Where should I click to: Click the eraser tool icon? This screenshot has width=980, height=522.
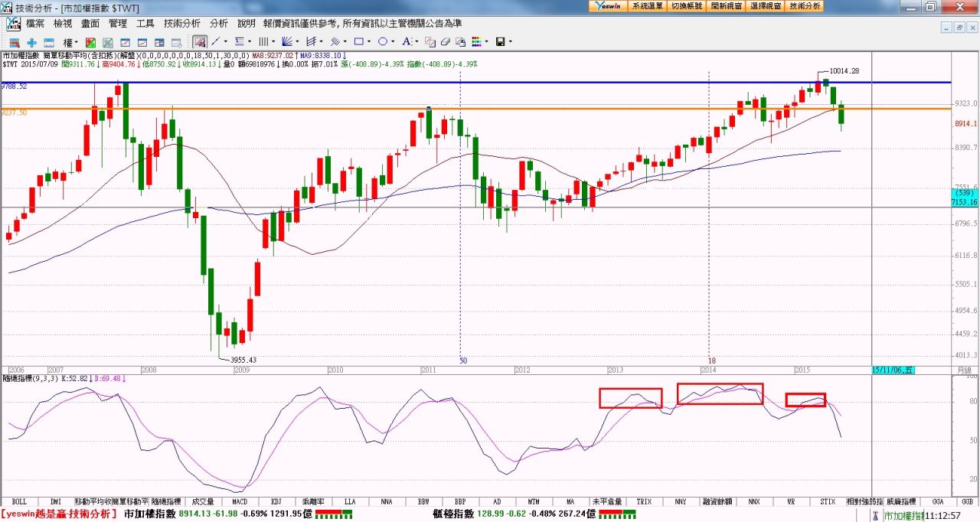coord(445,41)
